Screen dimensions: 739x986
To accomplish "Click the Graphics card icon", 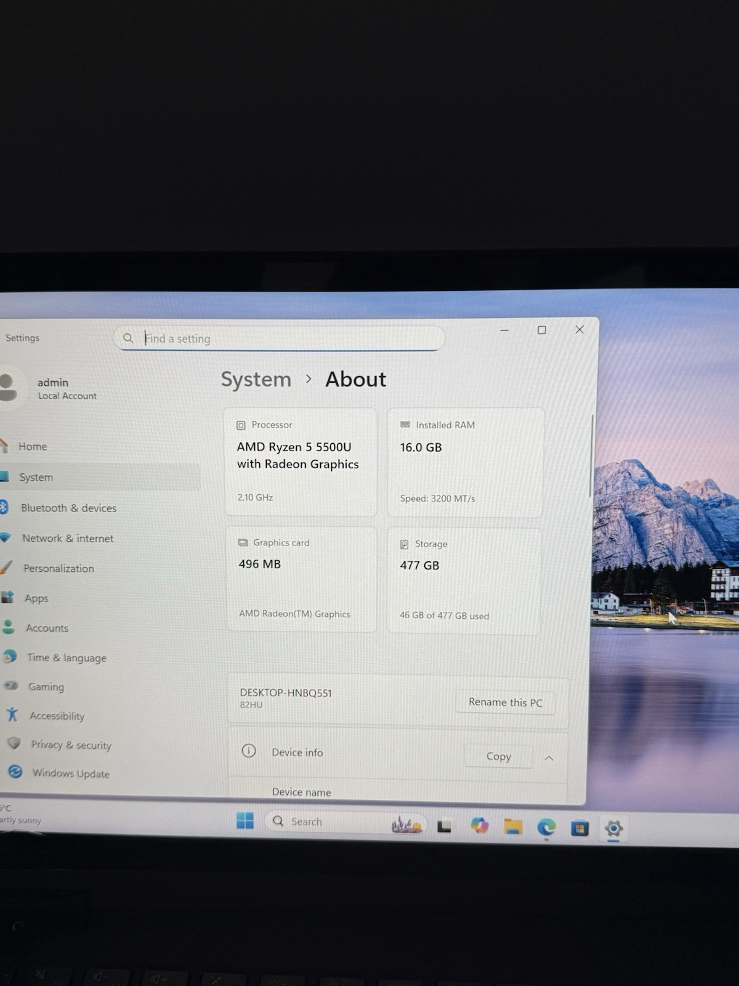I will pos(243,542).
